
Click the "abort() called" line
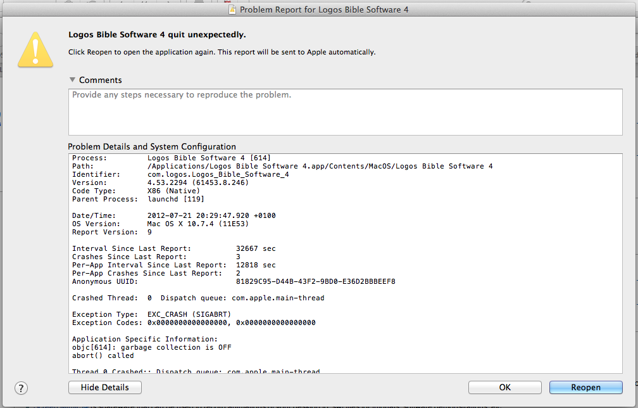(x=103, y=355)
